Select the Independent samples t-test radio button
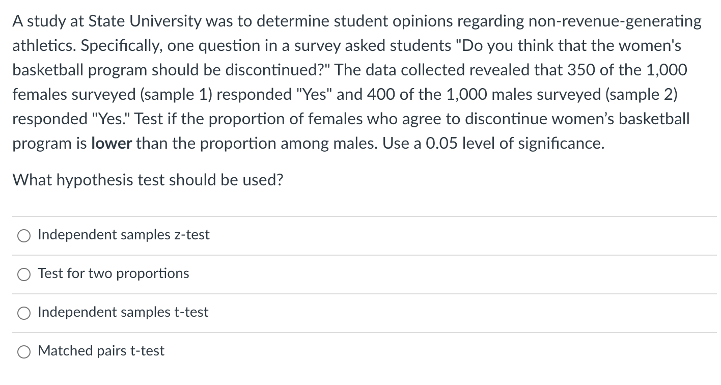 23,313
